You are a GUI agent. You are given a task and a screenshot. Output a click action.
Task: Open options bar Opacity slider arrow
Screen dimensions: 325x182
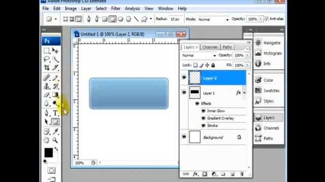(261, 19)
